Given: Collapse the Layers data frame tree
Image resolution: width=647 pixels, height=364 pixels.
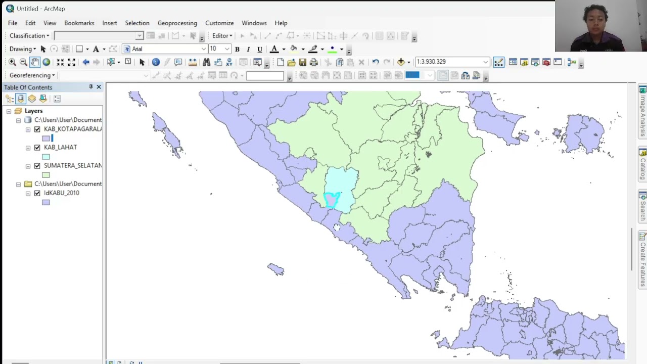Looking at the screenshot, I should tap(9, 111).
